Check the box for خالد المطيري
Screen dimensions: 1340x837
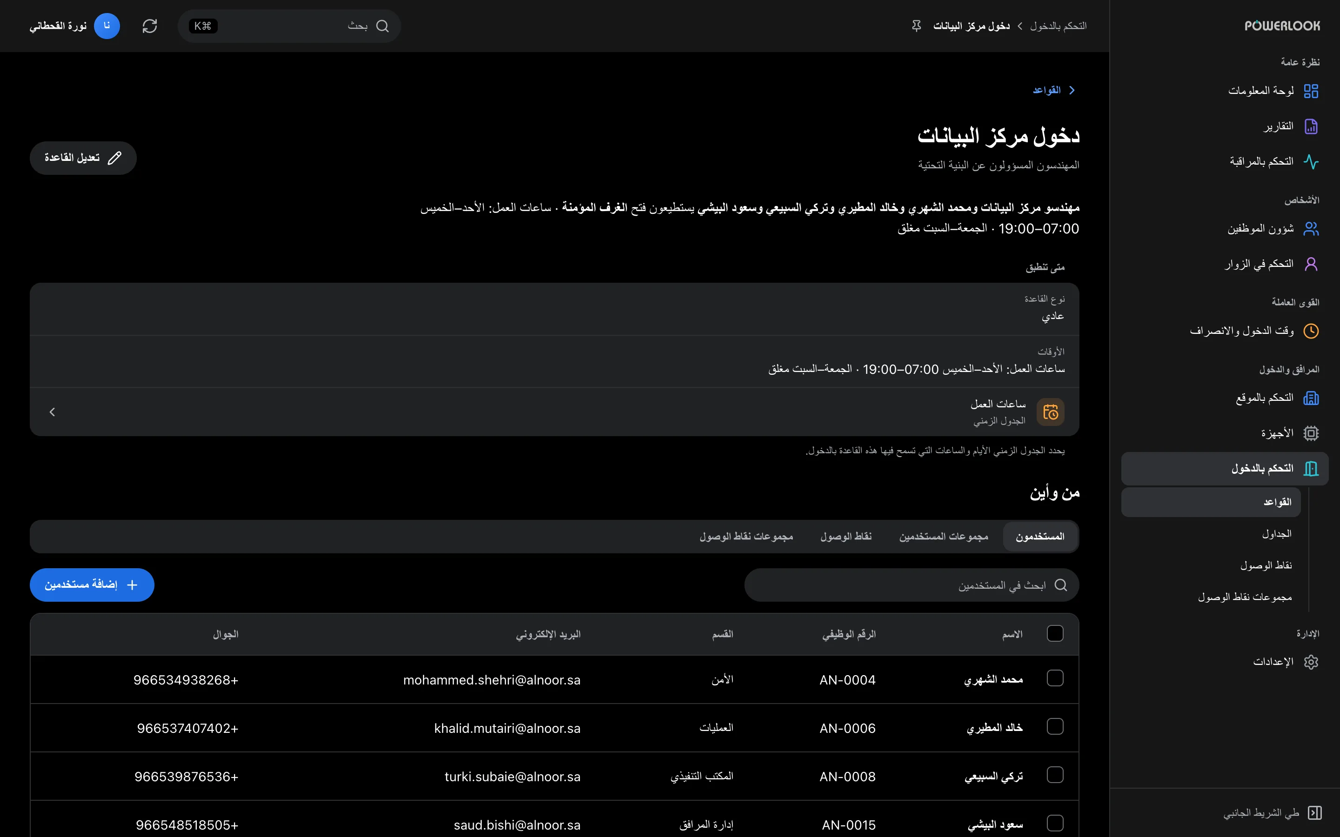pos(1055,726)
